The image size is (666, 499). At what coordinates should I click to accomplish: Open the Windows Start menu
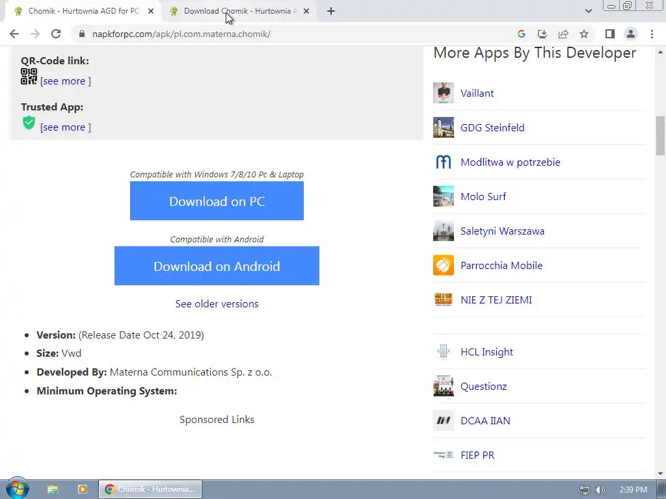pyautogui.click(x=17, y=489)
